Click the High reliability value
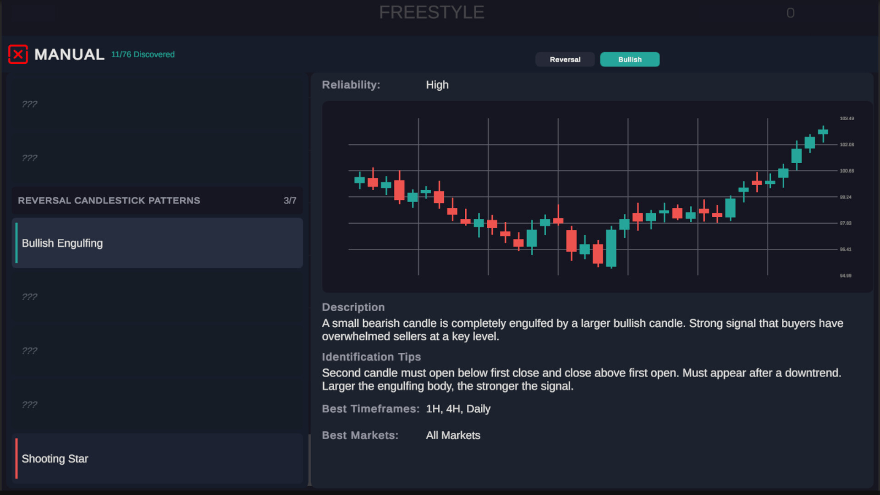The width and height of the screenshot is (880, 495). [x=437, y=85]
